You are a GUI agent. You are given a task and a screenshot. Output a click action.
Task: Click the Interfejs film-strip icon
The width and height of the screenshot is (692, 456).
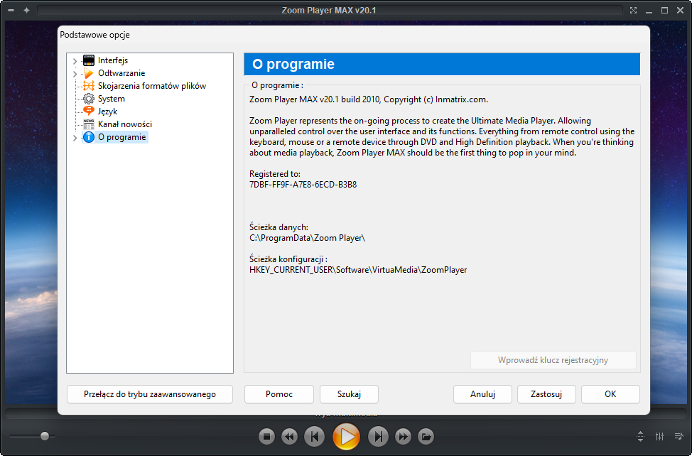pyautogui.click(x=89, y=60)
